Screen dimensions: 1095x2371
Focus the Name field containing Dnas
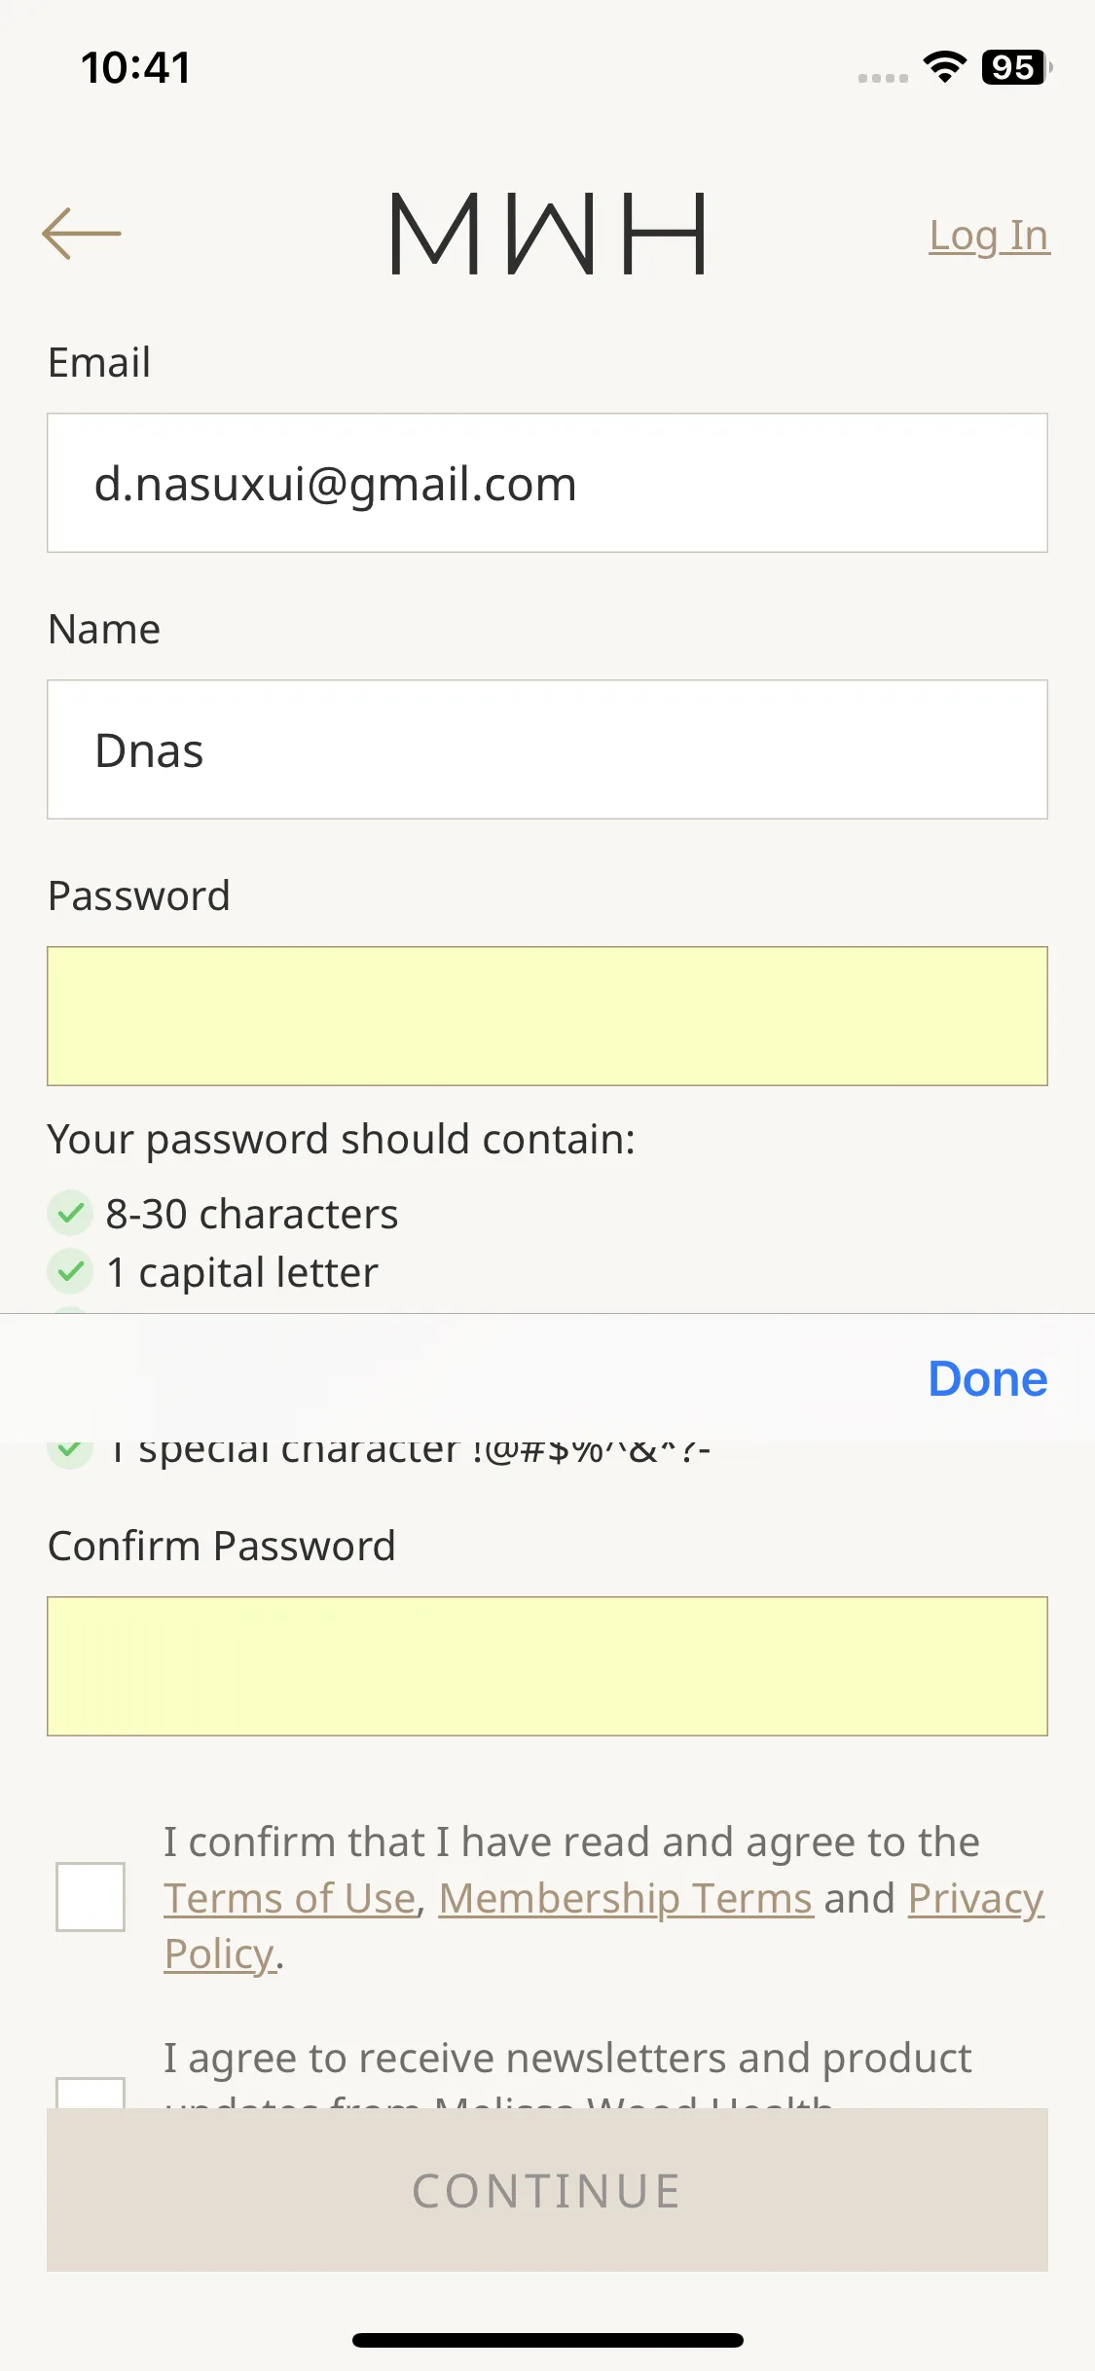547,749
